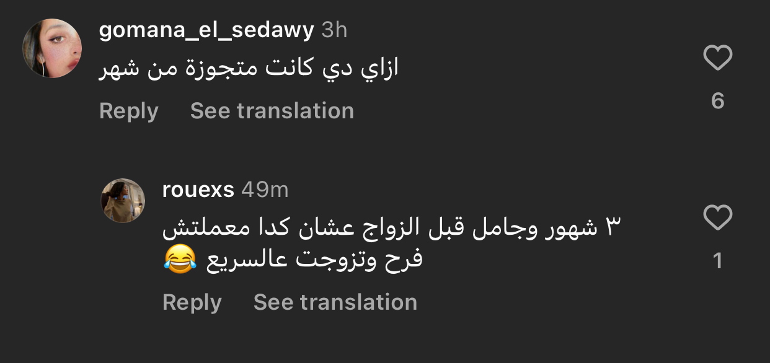770x363 pixels.
Task: View the 6 likes count
Action: coord(718,100)
